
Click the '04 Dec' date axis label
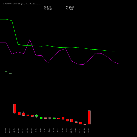(23, 130)
